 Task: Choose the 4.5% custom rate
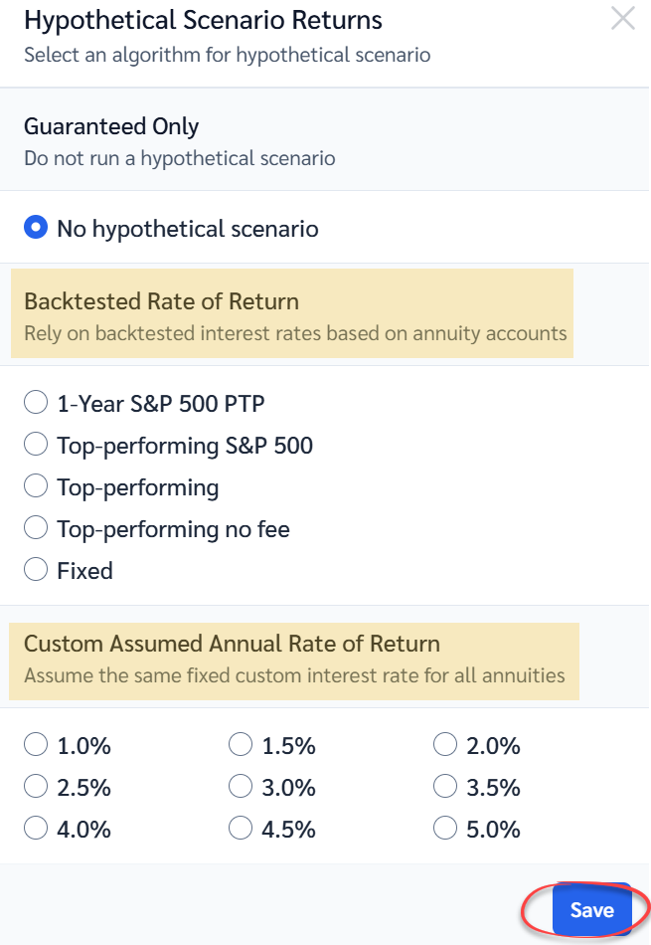coord(241,829)
